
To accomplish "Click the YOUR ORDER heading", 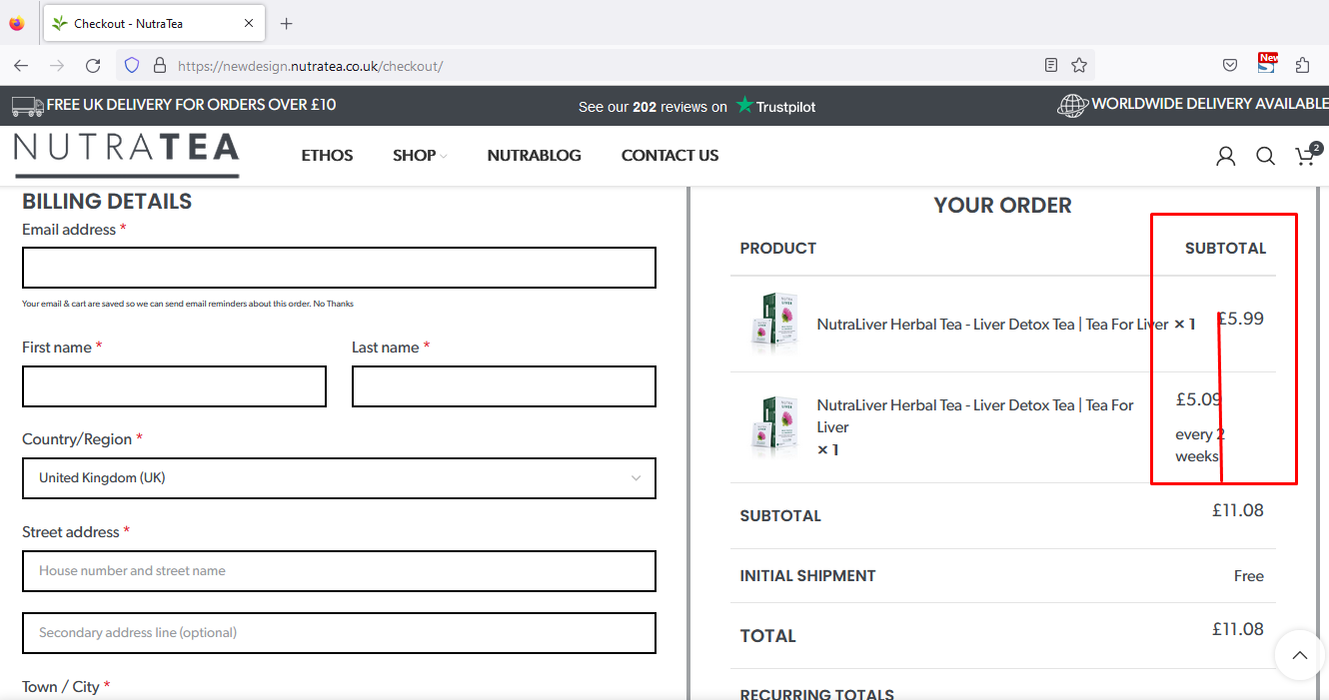I will (x=1002, y=206).
